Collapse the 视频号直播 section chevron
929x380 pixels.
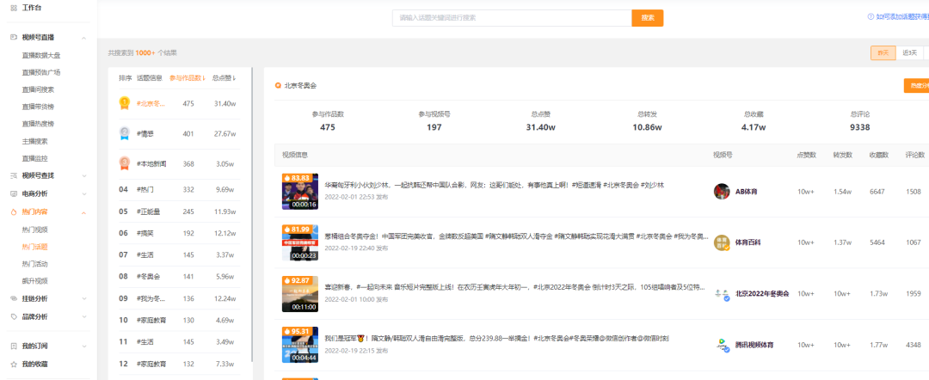(83, 38)
